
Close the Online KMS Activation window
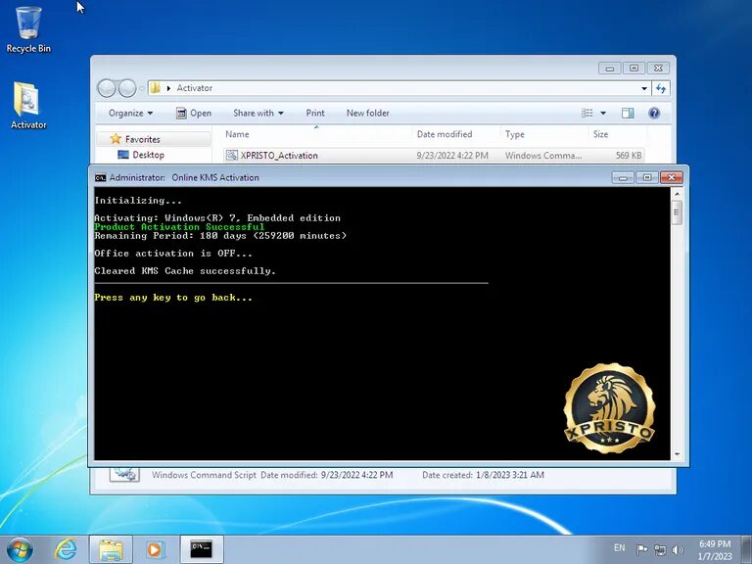tap(672, 177)
